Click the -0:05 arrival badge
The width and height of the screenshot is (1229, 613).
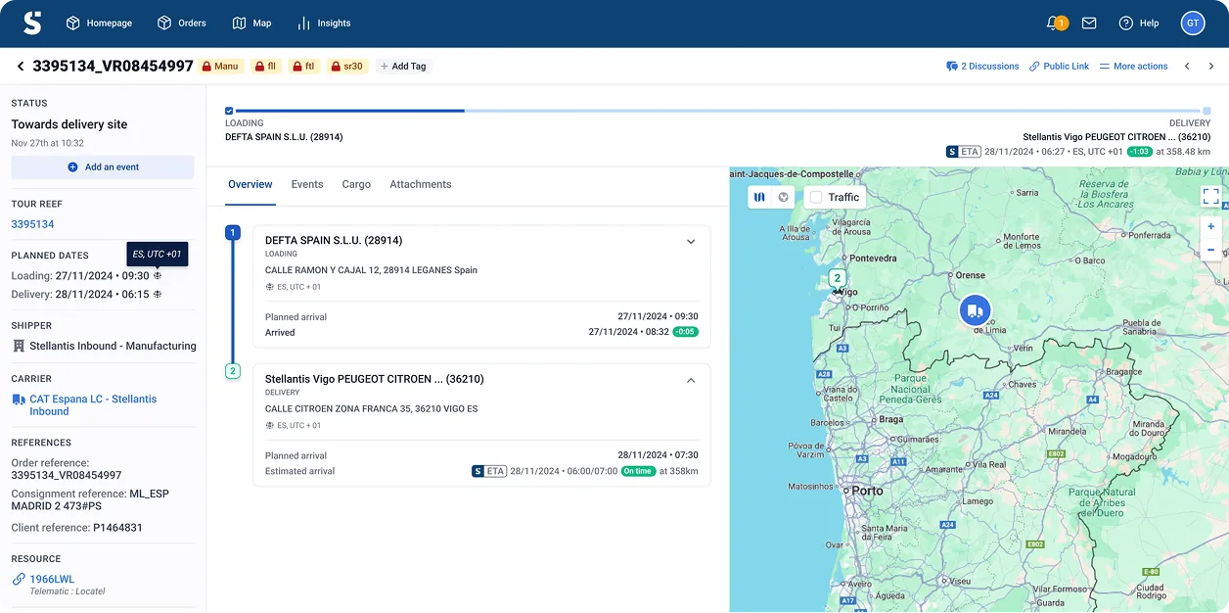coord(685,332)
